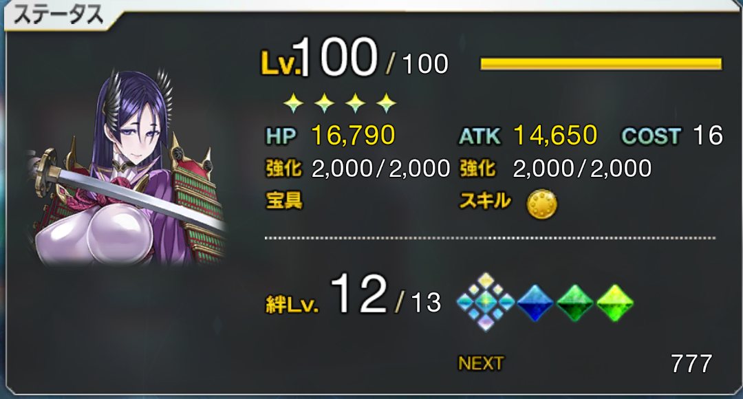Click the NEXT bond points label

(x=480, y=363)
